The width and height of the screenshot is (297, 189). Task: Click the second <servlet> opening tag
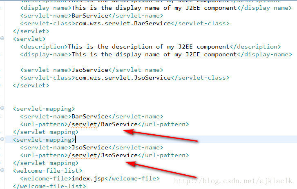29,39
